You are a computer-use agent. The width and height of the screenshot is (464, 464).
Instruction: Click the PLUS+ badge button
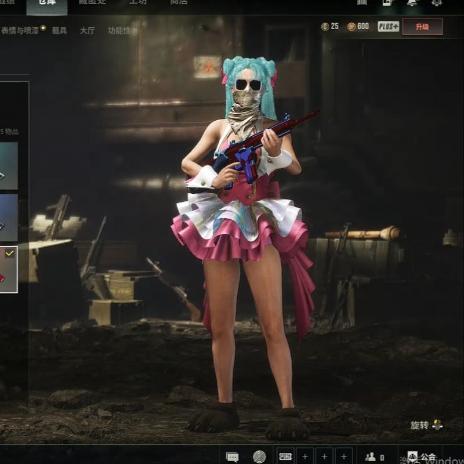388,27
